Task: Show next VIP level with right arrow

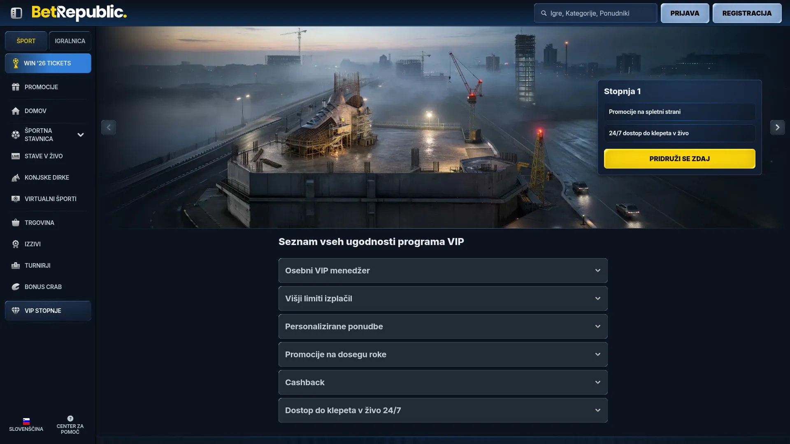Action: [777, 127]
